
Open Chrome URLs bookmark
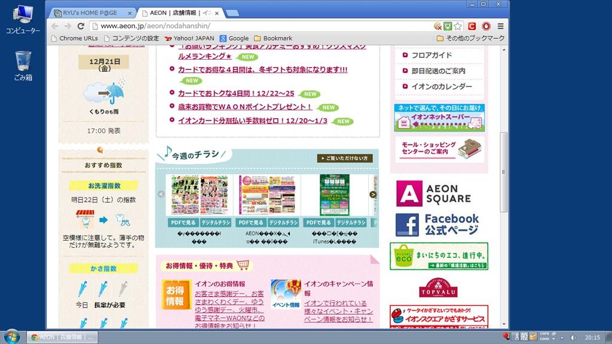click(x=75, y=38)
